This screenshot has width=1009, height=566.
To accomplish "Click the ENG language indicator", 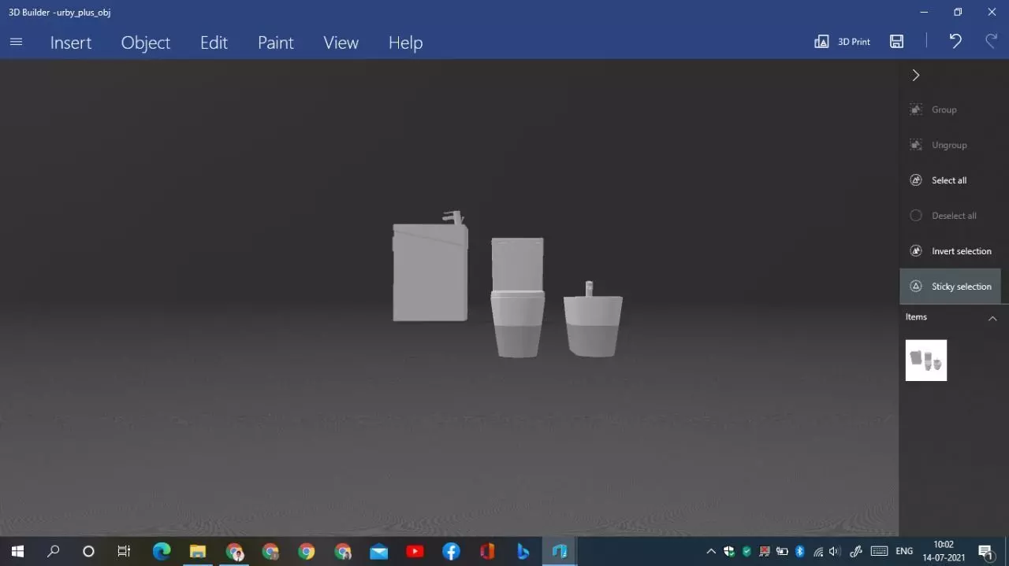I will pyautogui.click(x=904, y=551).
